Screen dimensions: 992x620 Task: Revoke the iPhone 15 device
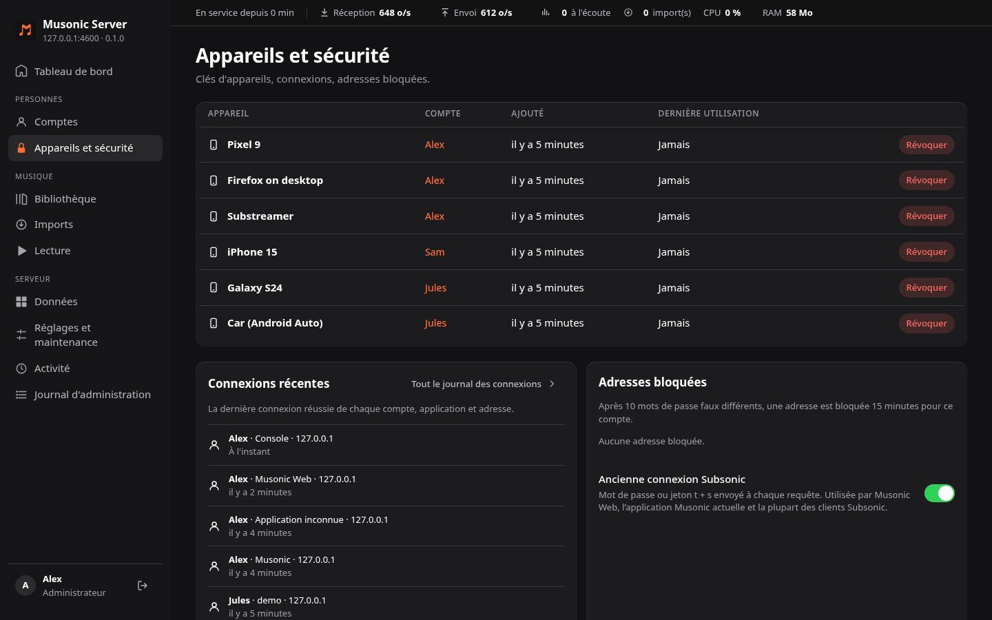tap(927, 252)
